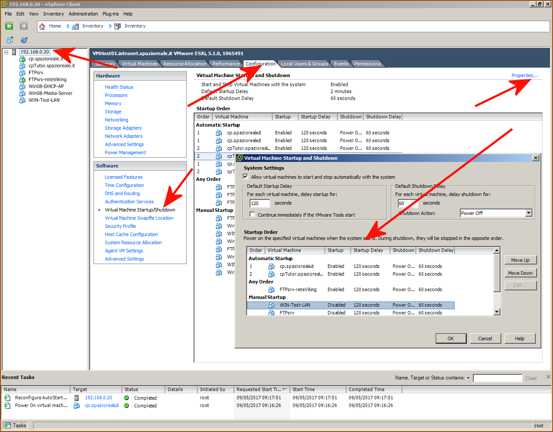This screenshot has height=432, width=553.
Task: Click Cancel in the Startup and Shutdown dialog
Action: tap(485, 339)
